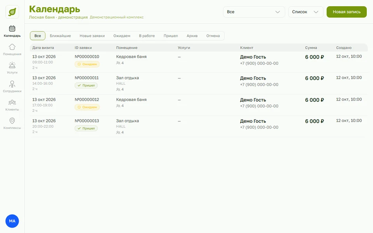Click Лесная баня · демонстрация subtitle
This screenshot has width=373, height=233.
[x=58, y=17]
